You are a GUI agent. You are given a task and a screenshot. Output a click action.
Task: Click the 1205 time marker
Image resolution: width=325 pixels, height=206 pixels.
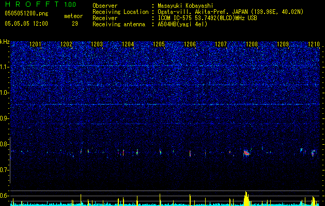click(x=159, y=44)
